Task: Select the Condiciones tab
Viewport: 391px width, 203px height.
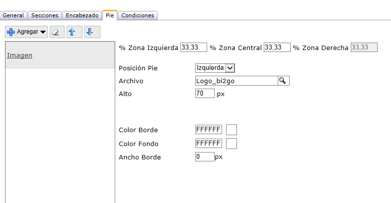Action: 138,15
